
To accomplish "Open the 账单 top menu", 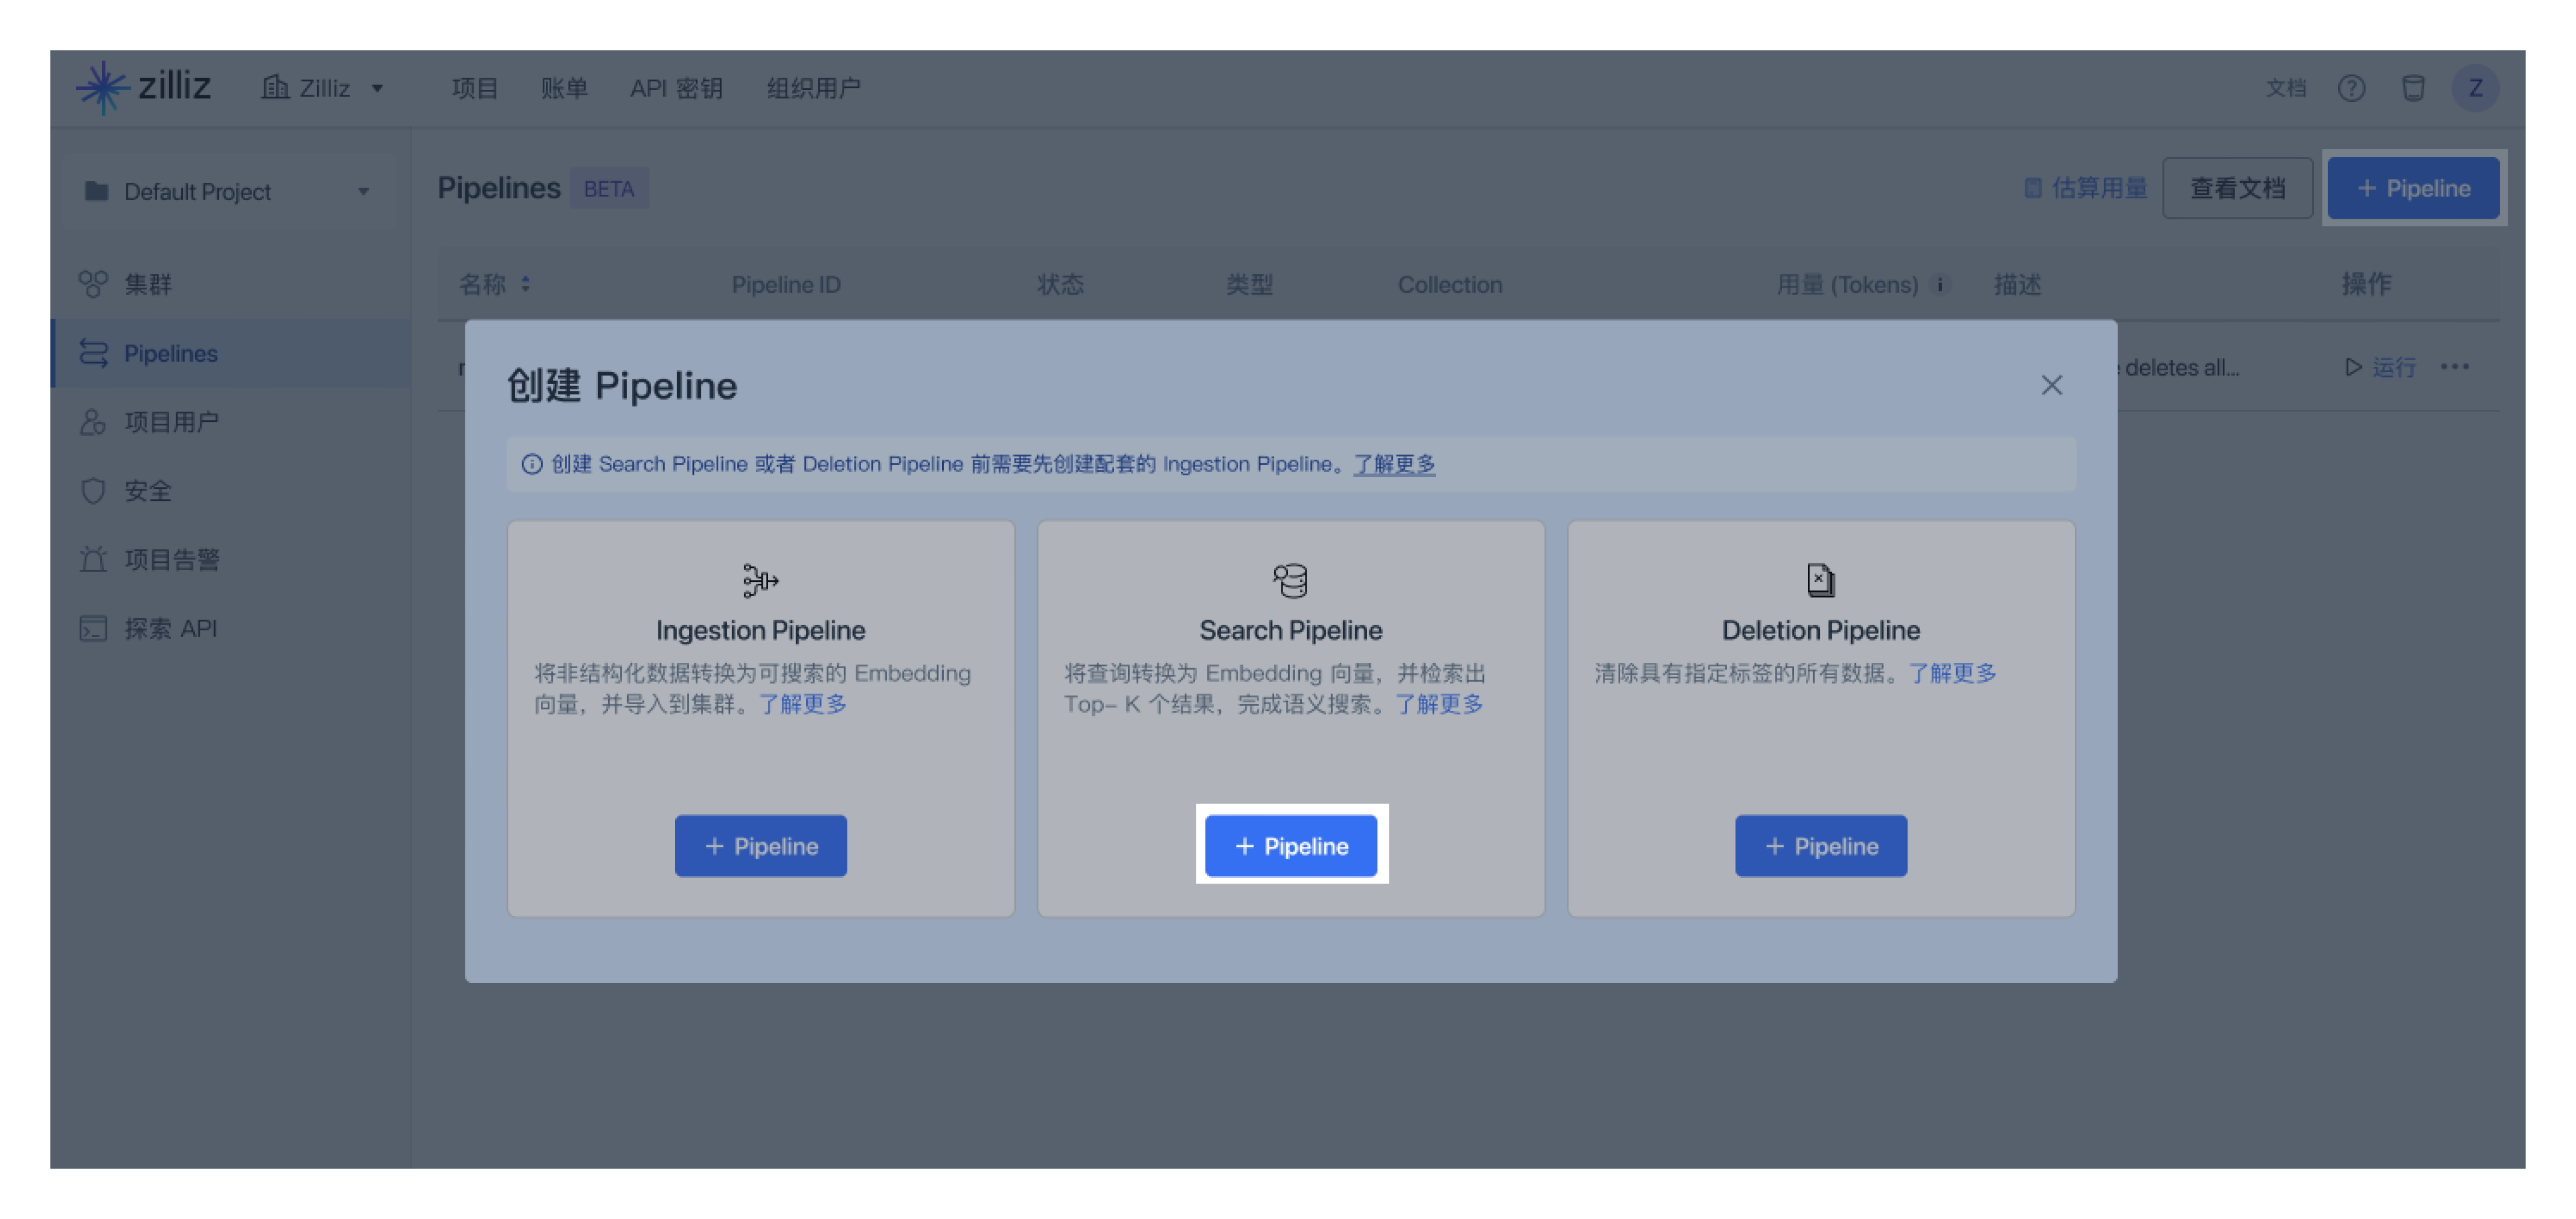I will tap(564, 88).
